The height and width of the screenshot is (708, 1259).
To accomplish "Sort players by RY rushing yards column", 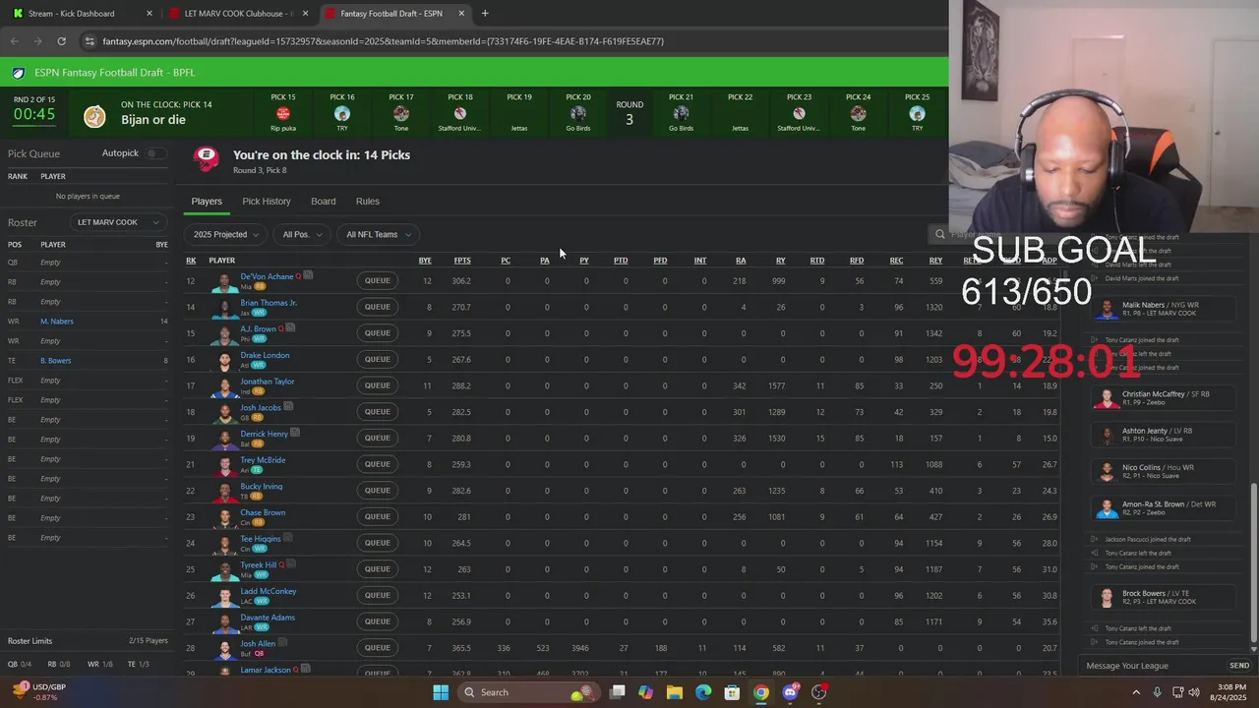I will (781, 261).
